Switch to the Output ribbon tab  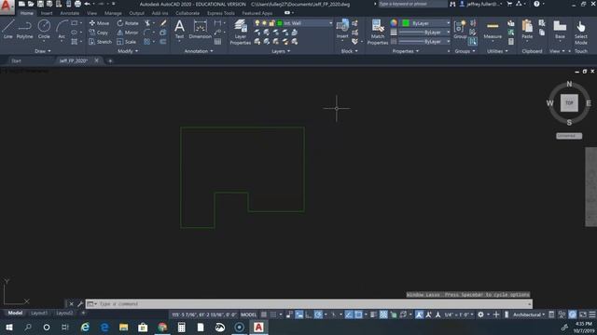(136, 13)
